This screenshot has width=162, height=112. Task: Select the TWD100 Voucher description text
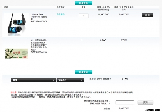[39, 46]
